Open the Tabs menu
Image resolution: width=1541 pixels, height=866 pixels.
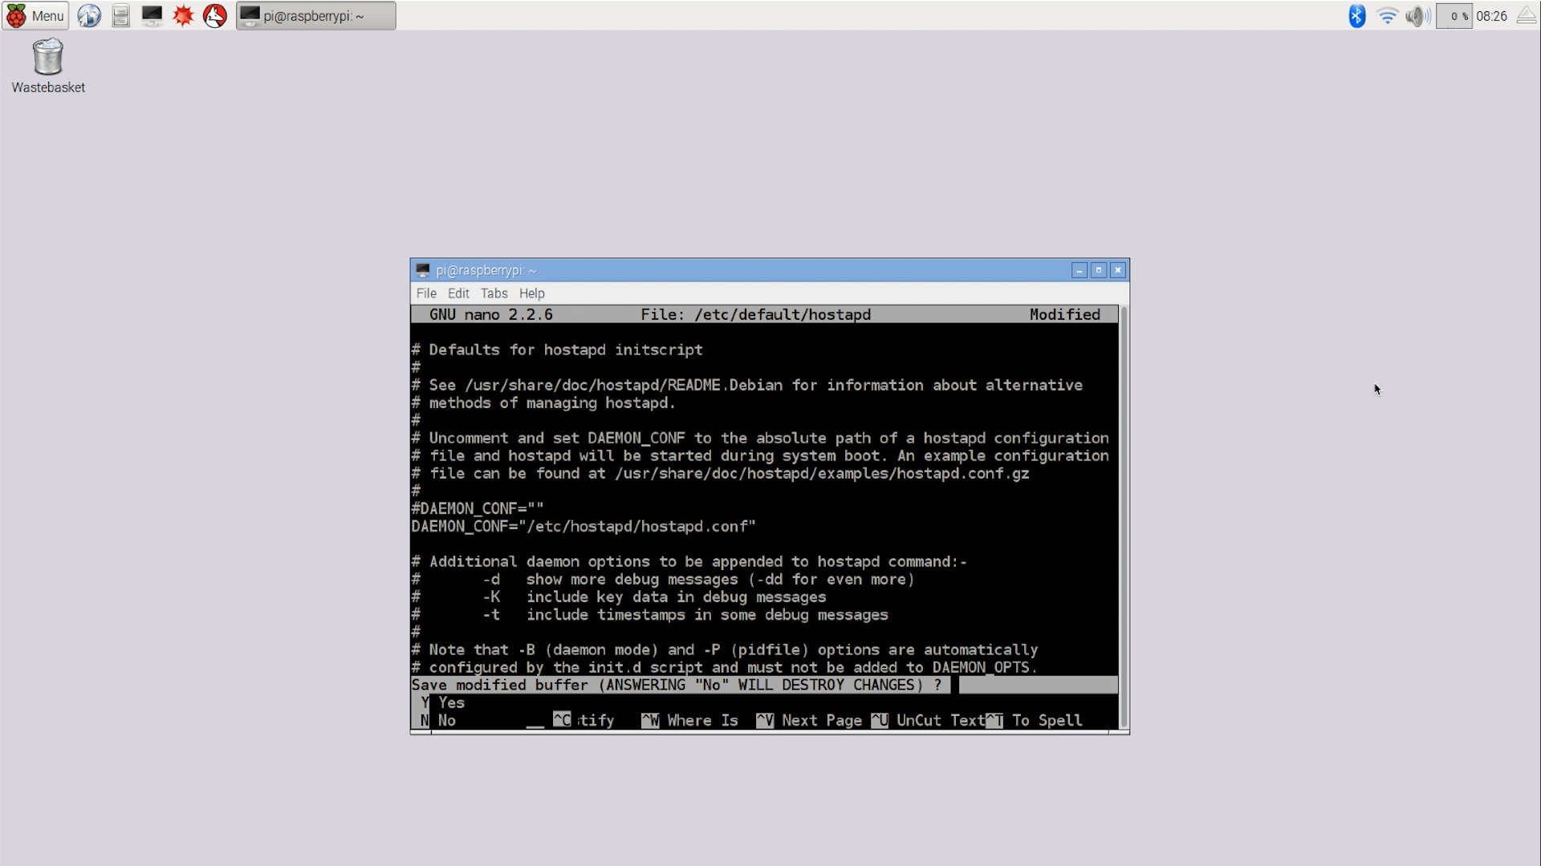click(494, 293)
